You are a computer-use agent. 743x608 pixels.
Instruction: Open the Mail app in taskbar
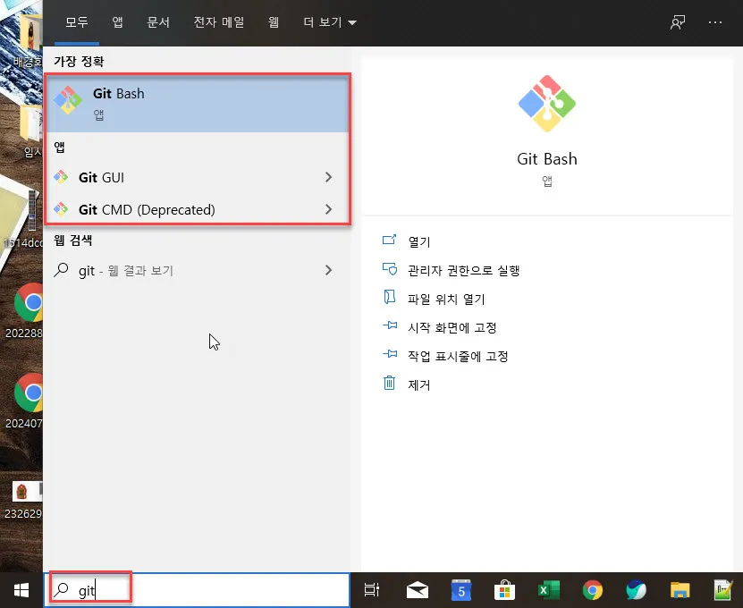point(416,589)
